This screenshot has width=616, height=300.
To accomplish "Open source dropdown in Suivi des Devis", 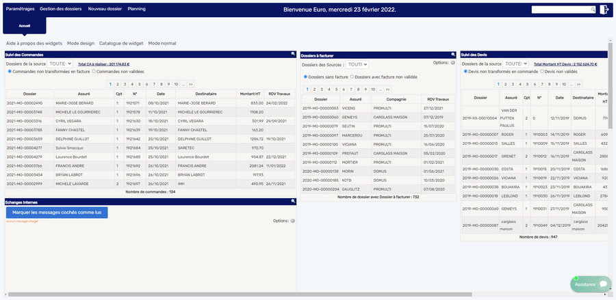I will pyautogui.click(x=517, y=64).
